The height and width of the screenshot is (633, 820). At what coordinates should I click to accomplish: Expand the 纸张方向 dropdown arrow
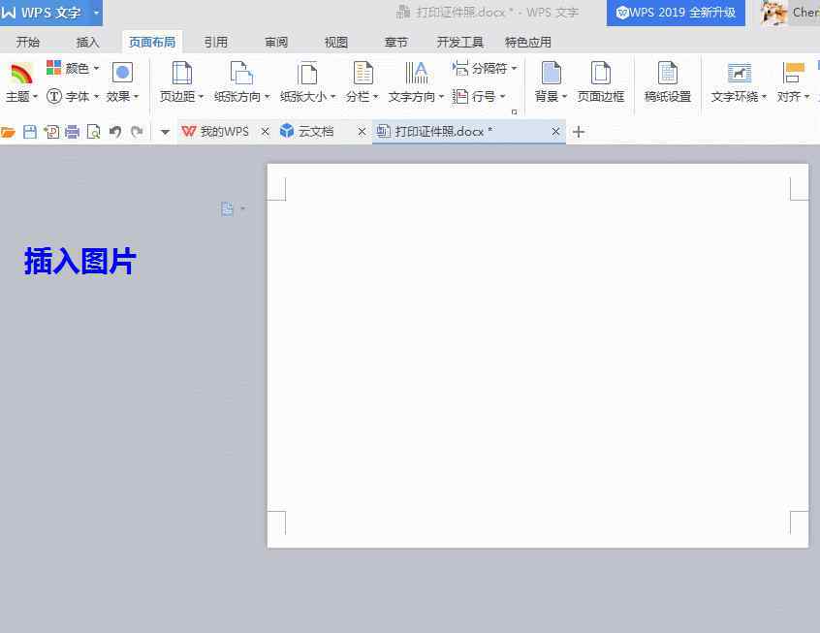point(268,97)
